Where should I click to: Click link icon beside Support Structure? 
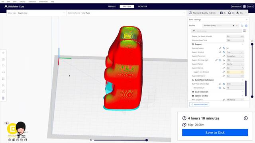pyautogui.click(x=220, y=52)
